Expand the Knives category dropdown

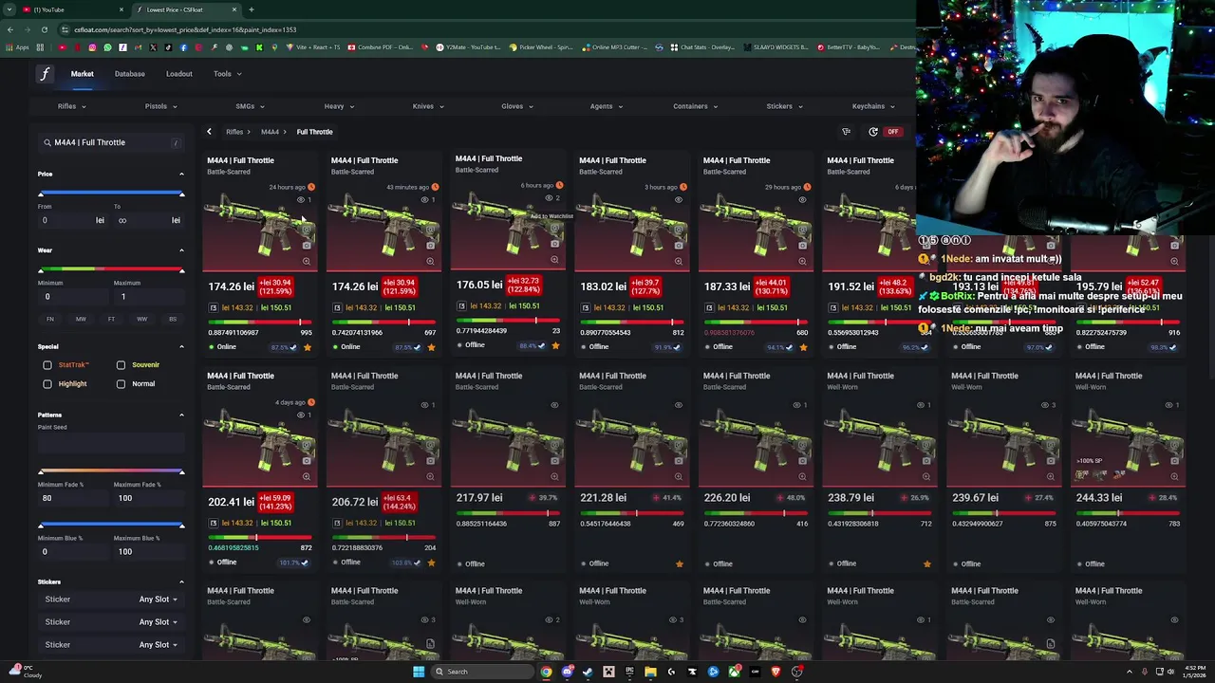428,106
